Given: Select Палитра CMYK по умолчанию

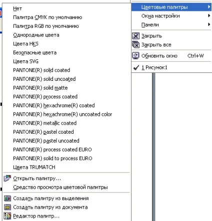Looking at the screenshot, I should [66, 17].
